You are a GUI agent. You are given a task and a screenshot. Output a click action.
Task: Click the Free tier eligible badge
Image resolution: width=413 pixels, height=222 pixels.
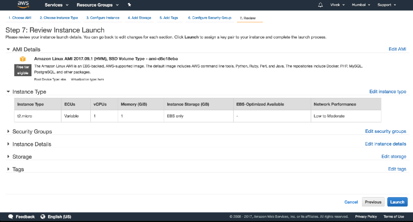pyautogui.click(x=23, y=70)
